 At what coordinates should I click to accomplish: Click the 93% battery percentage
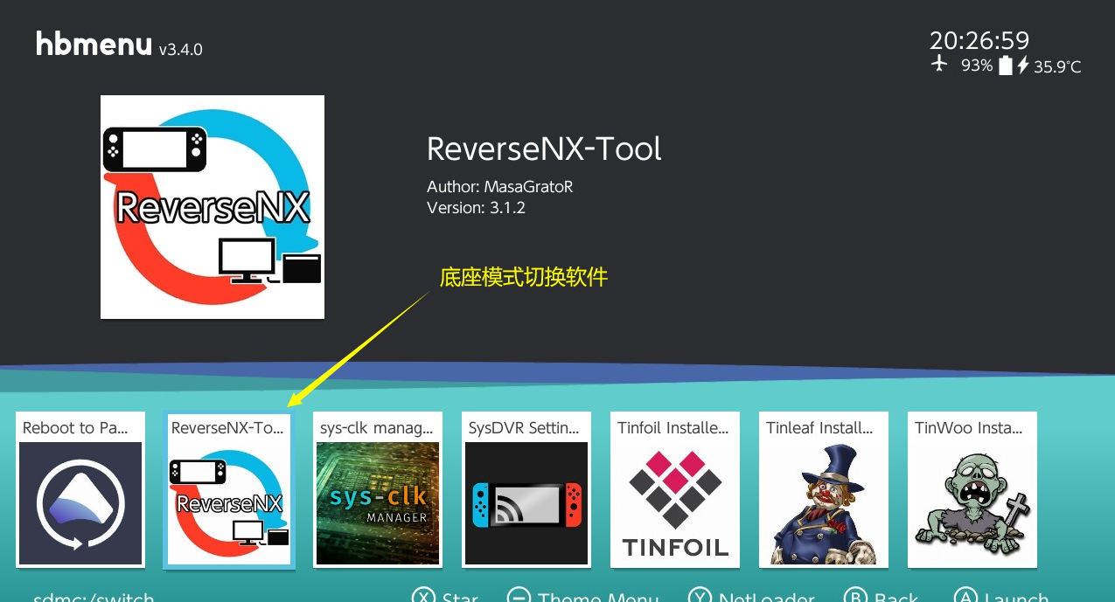[977, 66]
